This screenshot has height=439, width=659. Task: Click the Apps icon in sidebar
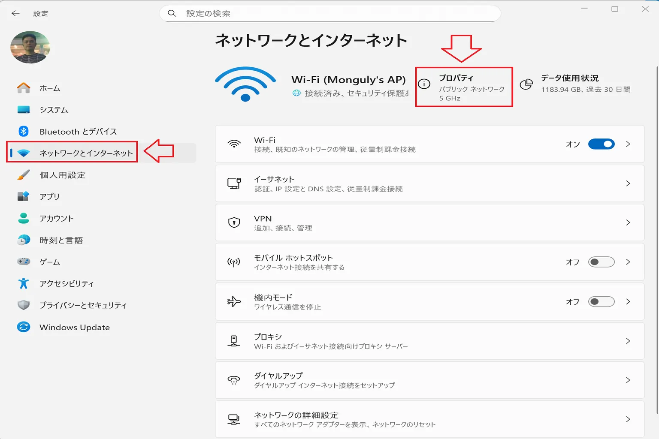(x=24, y=196)
